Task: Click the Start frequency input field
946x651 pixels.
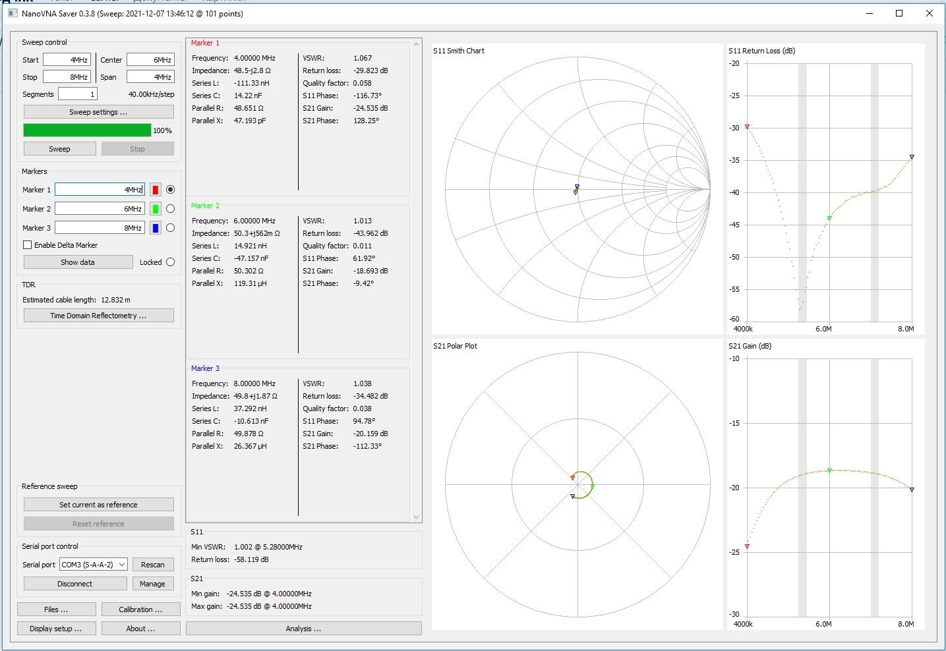Action: coord(67,60)
